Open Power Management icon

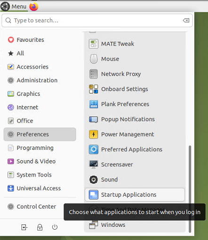tap(94, 134)
